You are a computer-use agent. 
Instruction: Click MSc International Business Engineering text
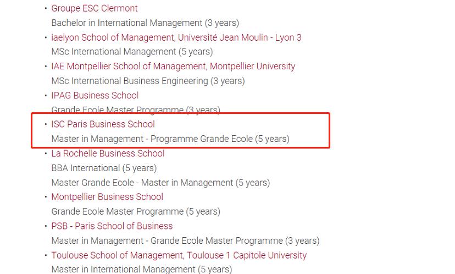148,81
